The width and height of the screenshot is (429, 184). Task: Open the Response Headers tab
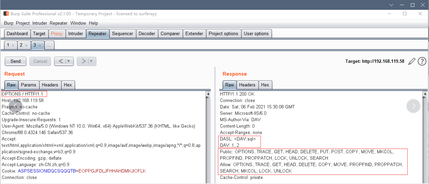[247, 85]
